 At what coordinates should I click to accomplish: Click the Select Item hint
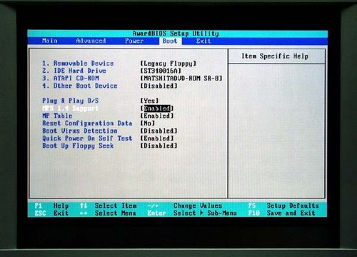pyautogui.click(x=109, y=206)
